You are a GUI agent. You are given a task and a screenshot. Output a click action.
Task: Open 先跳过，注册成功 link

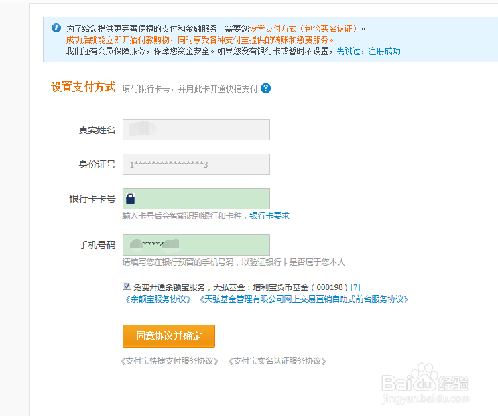tap(368, 51)
